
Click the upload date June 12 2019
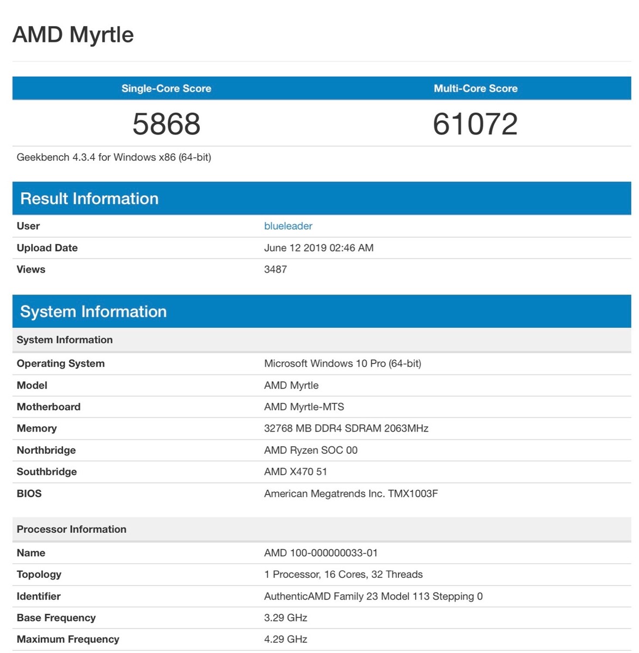pyautogui.click(x=318, y=248)
